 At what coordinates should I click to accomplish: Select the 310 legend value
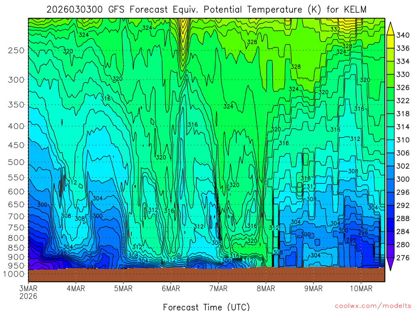tap(403, 140)
